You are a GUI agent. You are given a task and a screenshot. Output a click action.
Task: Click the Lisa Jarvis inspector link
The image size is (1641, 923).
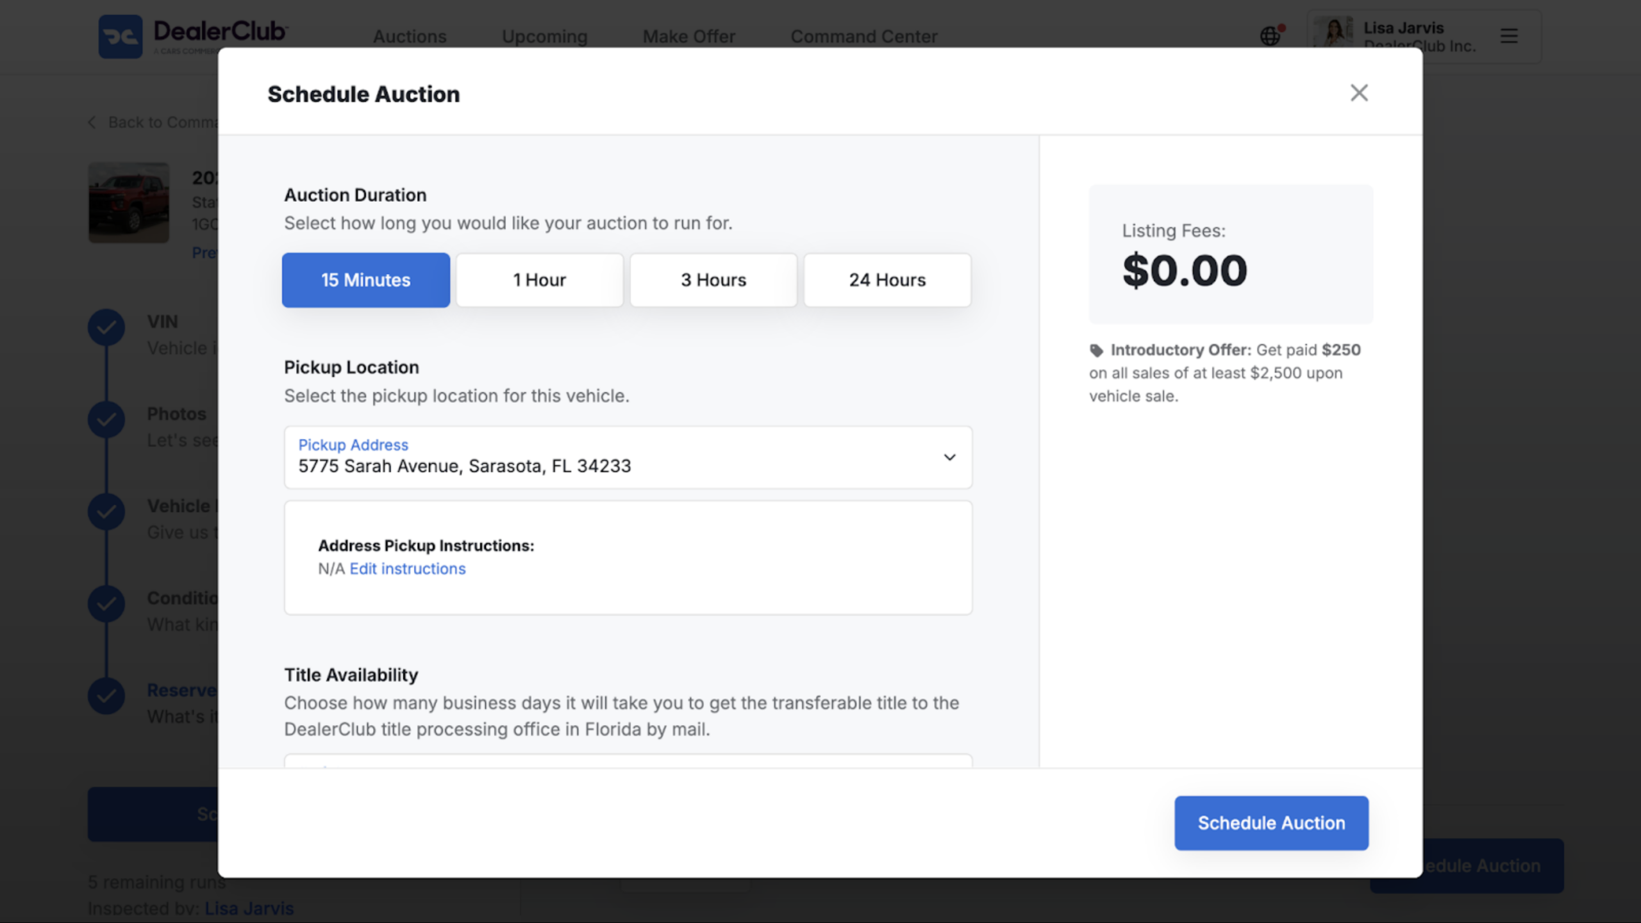coord(249,908)
